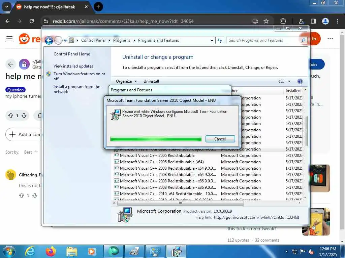Downvote the Reddit post

(24, 116)
